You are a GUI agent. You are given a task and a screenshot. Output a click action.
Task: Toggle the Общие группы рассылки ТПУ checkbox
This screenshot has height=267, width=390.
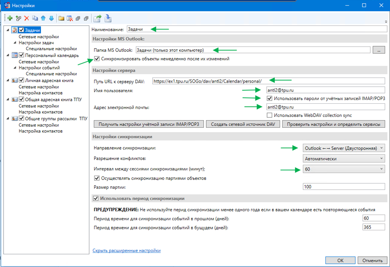point(21,118)
